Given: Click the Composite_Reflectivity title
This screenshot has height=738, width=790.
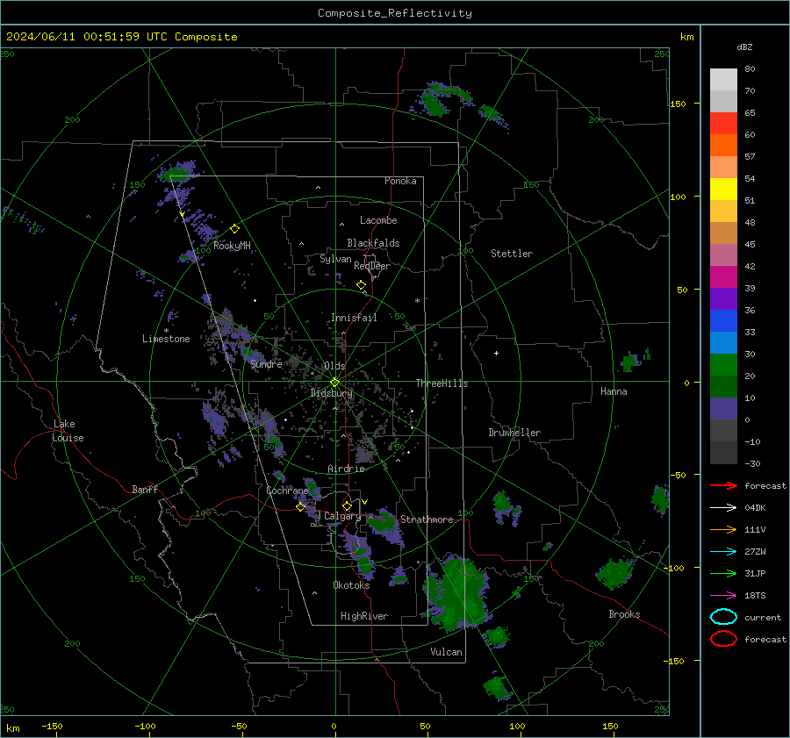Looking at the screenshot, I should pos(395,13).
